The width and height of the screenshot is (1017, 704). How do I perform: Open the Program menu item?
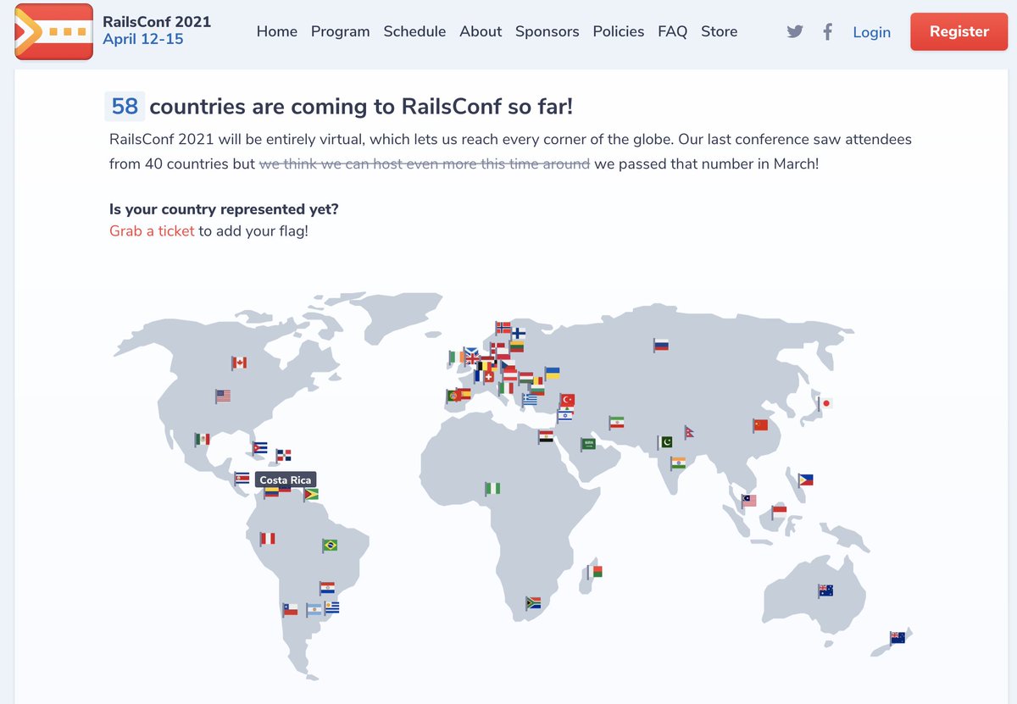pyautogui.click(x=341, y=31)
